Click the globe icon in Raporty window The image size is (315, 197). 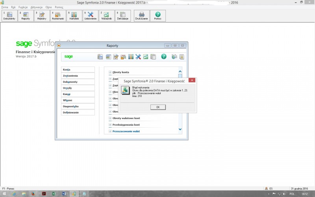coord(174,57)
